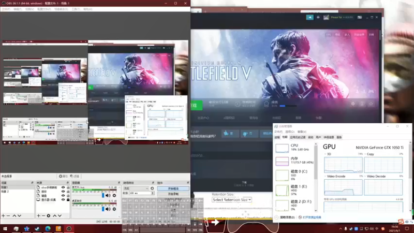Viewport: 414px width, 233px height.
Task: Toggle visibility of 键盘 source
Action: [63, 196]
